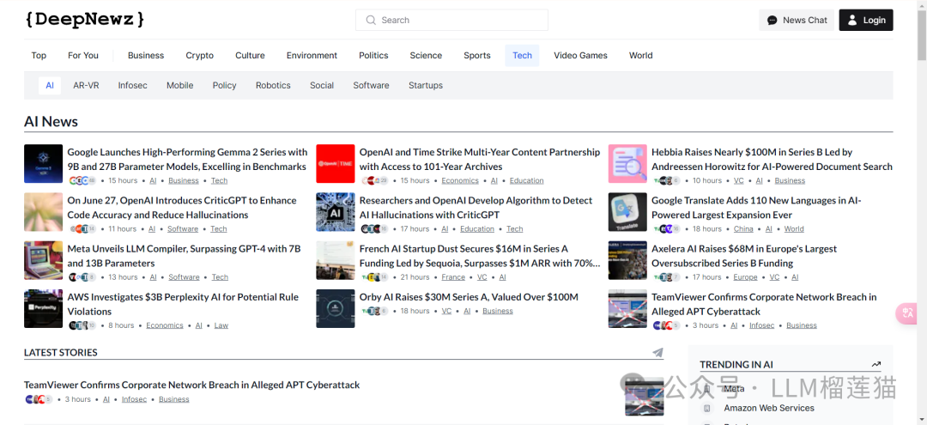The width and height of the screenshot is (927, 425).
Task: Select the Software subcategory
Action: pos(372,85)
